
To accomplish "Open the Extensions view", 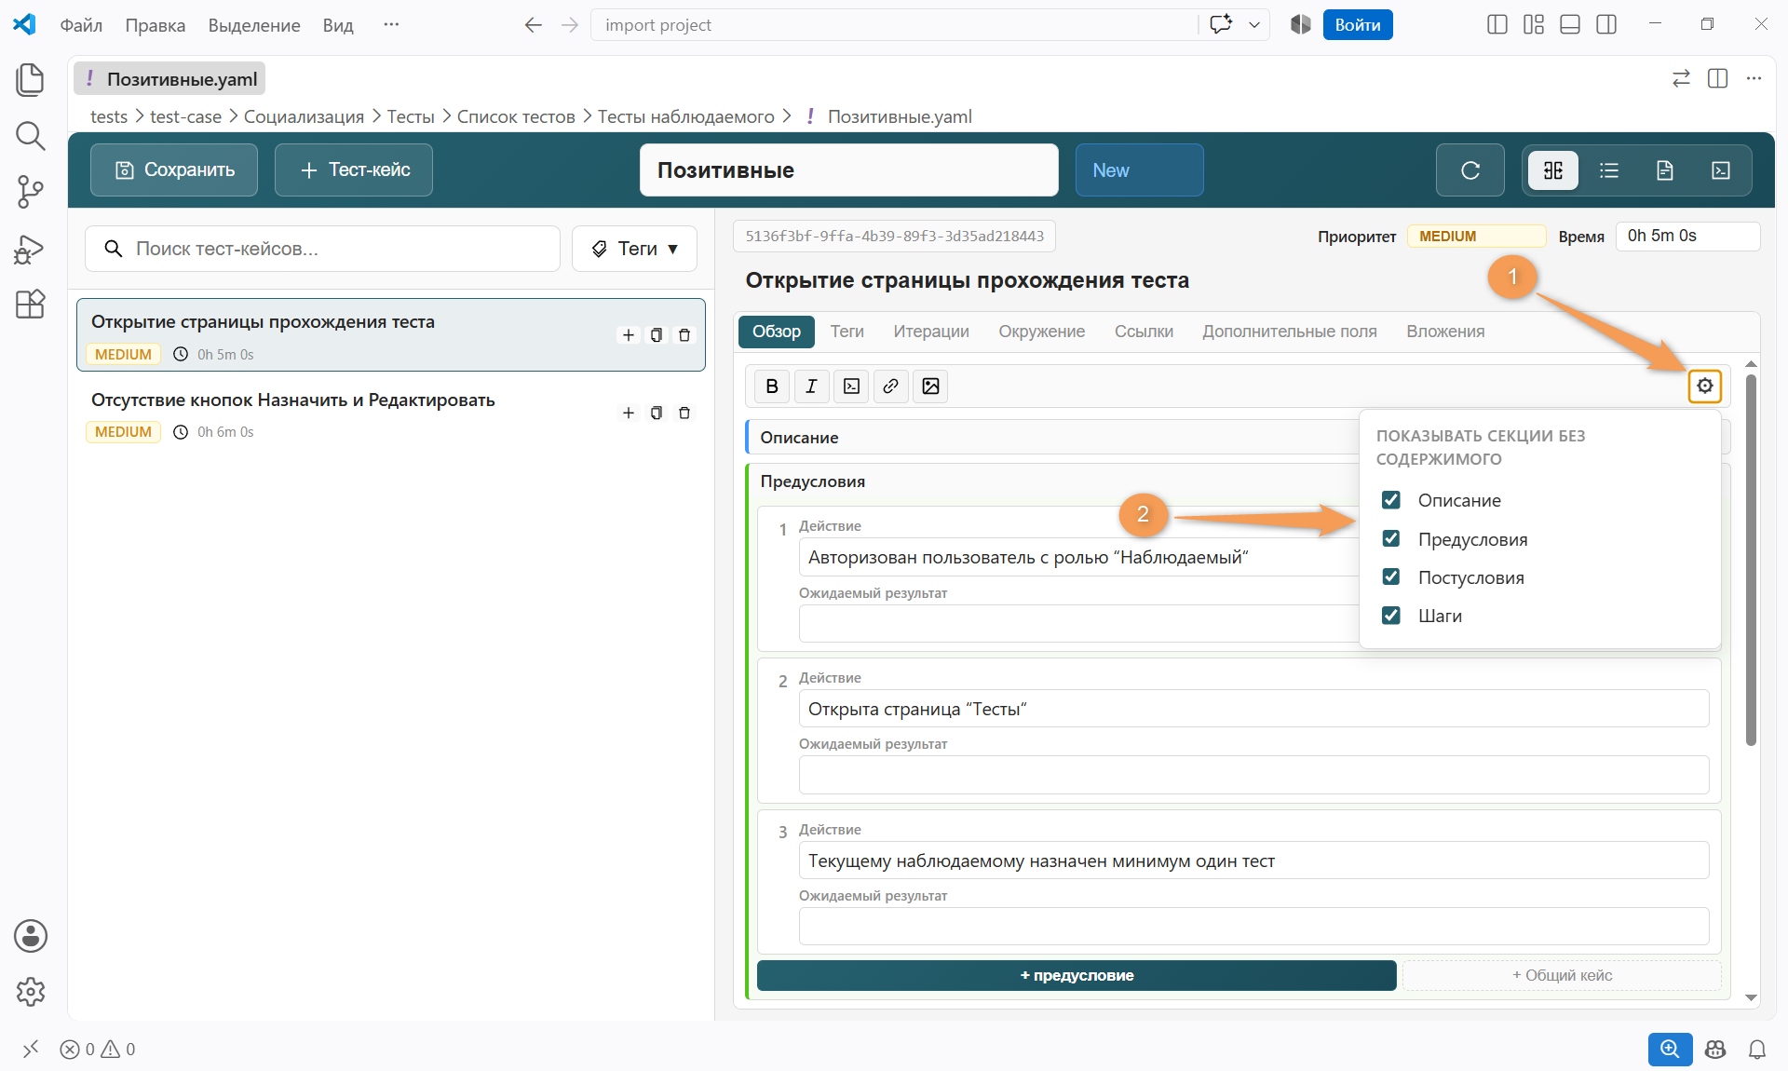I will click(31, 305).
